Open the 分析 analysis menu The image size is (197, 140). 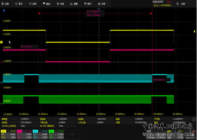click(x=102, y=4)
